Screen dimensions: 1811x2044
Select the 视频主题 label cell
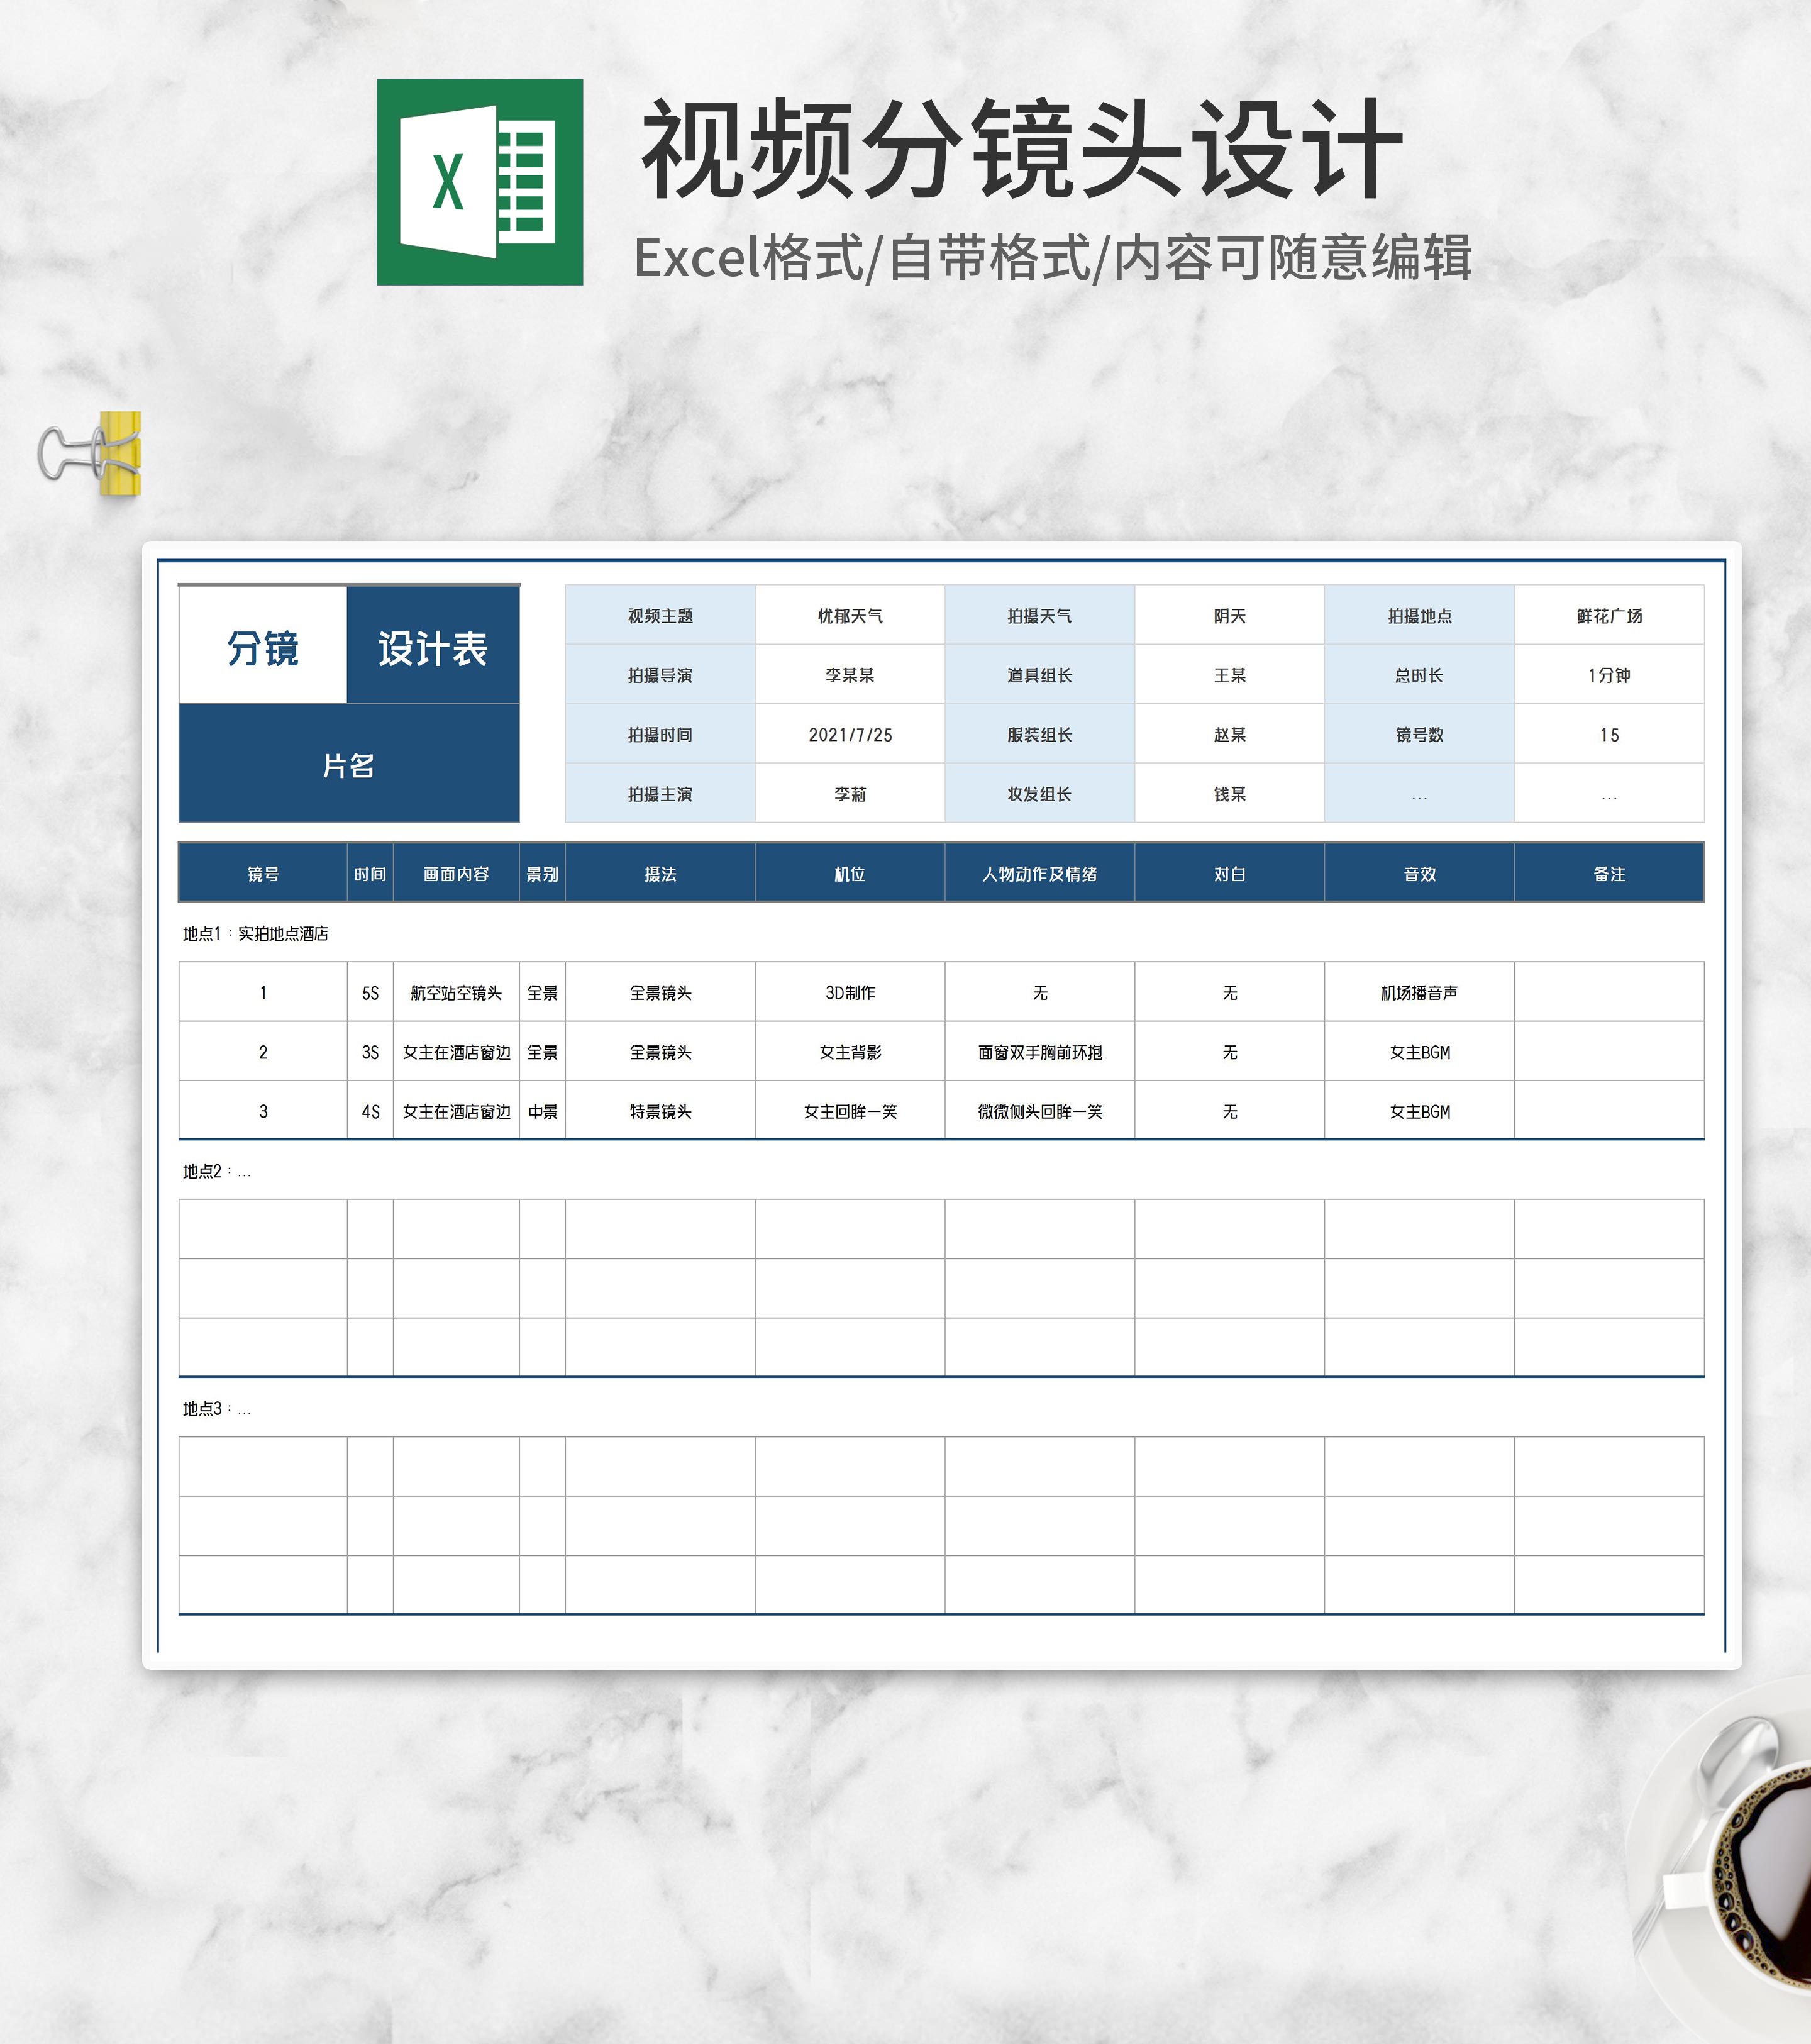660,615
